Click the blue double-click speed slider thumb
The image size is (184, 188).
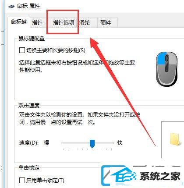point(92,144)
